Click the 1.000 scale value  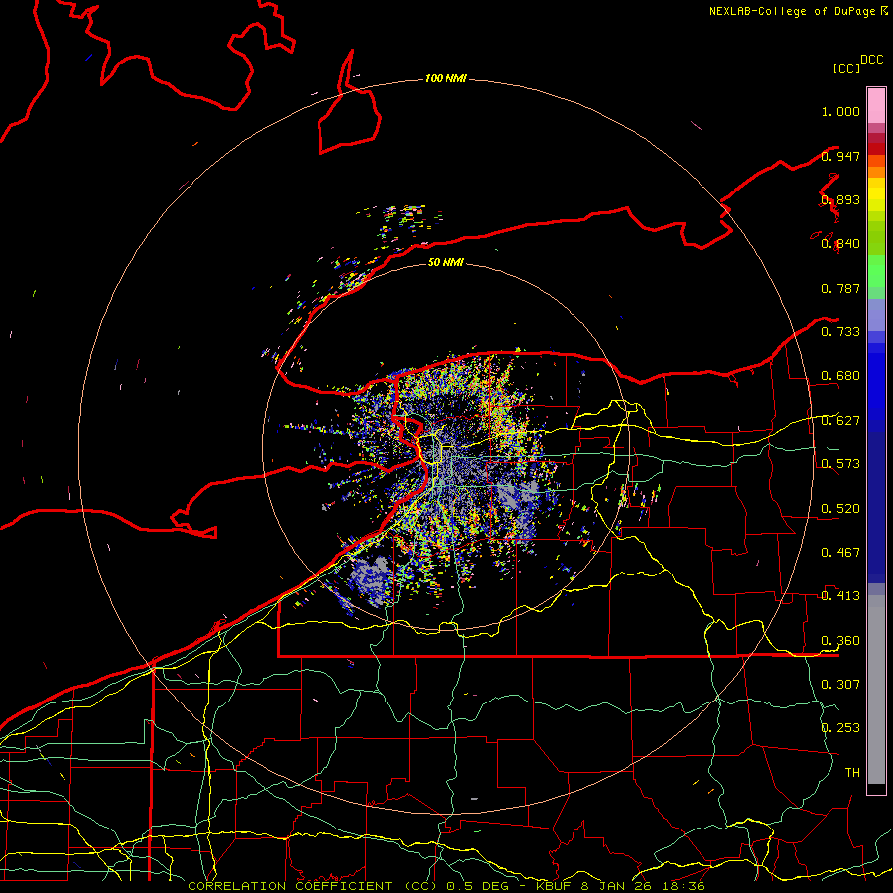(840, 111)
